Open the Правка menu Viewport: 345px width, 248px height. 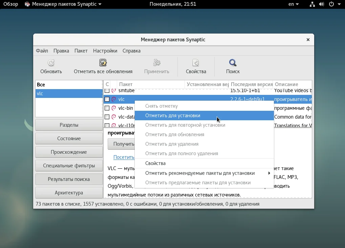coord(61,51)
